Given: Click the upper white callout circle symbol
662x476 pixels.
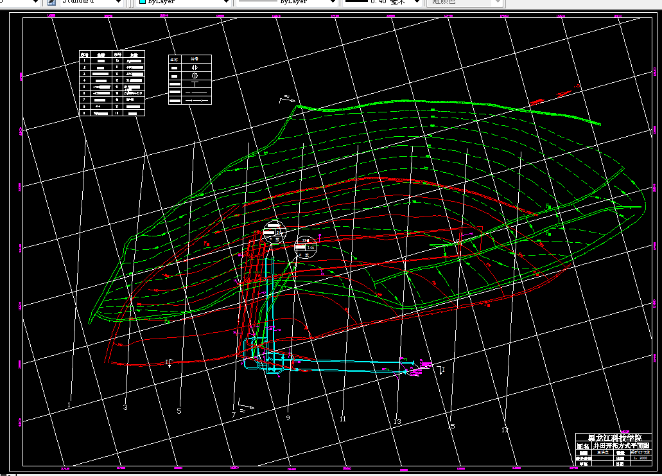Looking at the screenshot, I should tap(274, 231).
